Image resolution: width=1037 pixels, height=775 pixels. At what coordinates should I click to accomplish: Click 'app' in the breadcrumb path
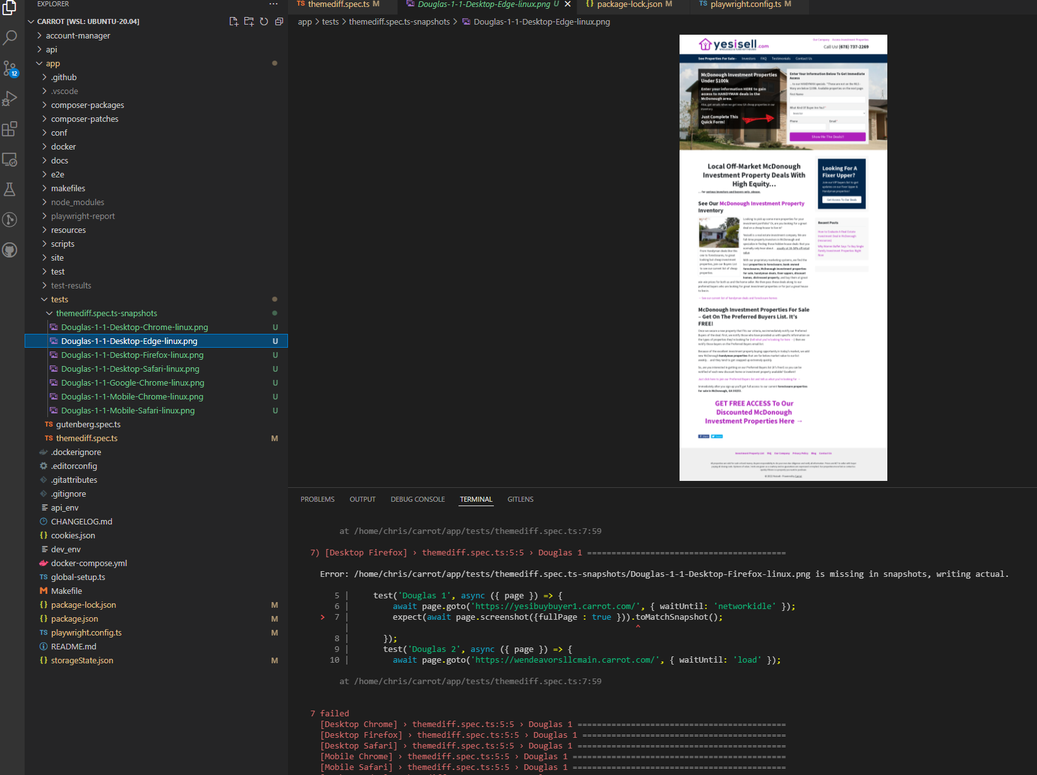click(x=305, y=21)
